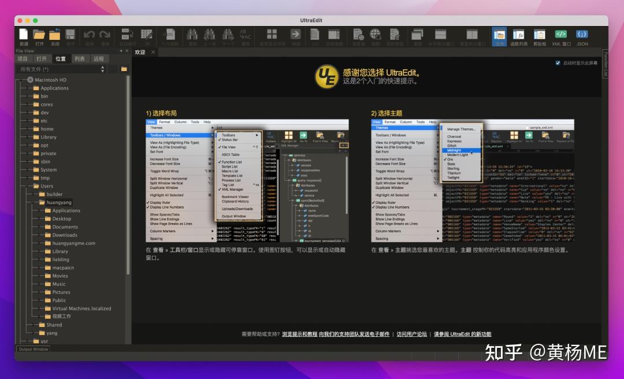Switch to the 远程 tab in File View
This screenshot has width=624, height=379.
pyautogui.click(x=99, y=58)
